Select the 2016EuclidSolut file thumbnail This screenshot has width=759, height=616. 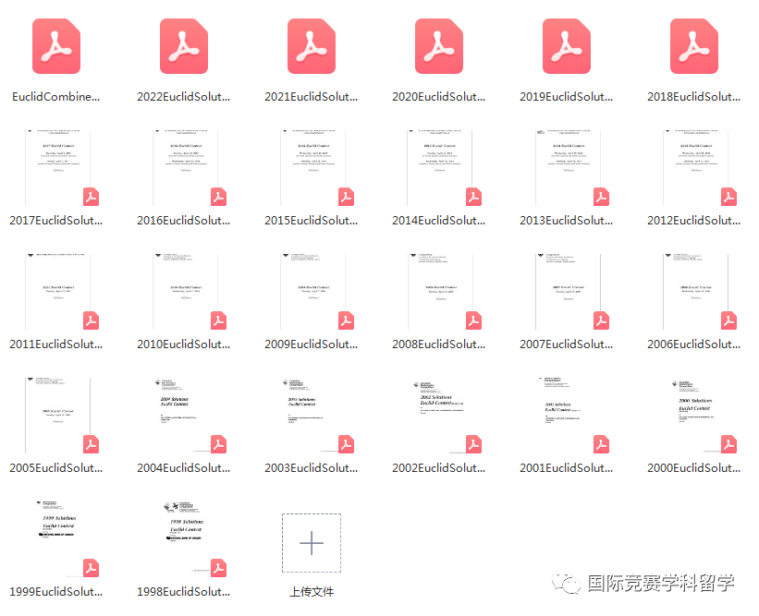pos(186,168)
